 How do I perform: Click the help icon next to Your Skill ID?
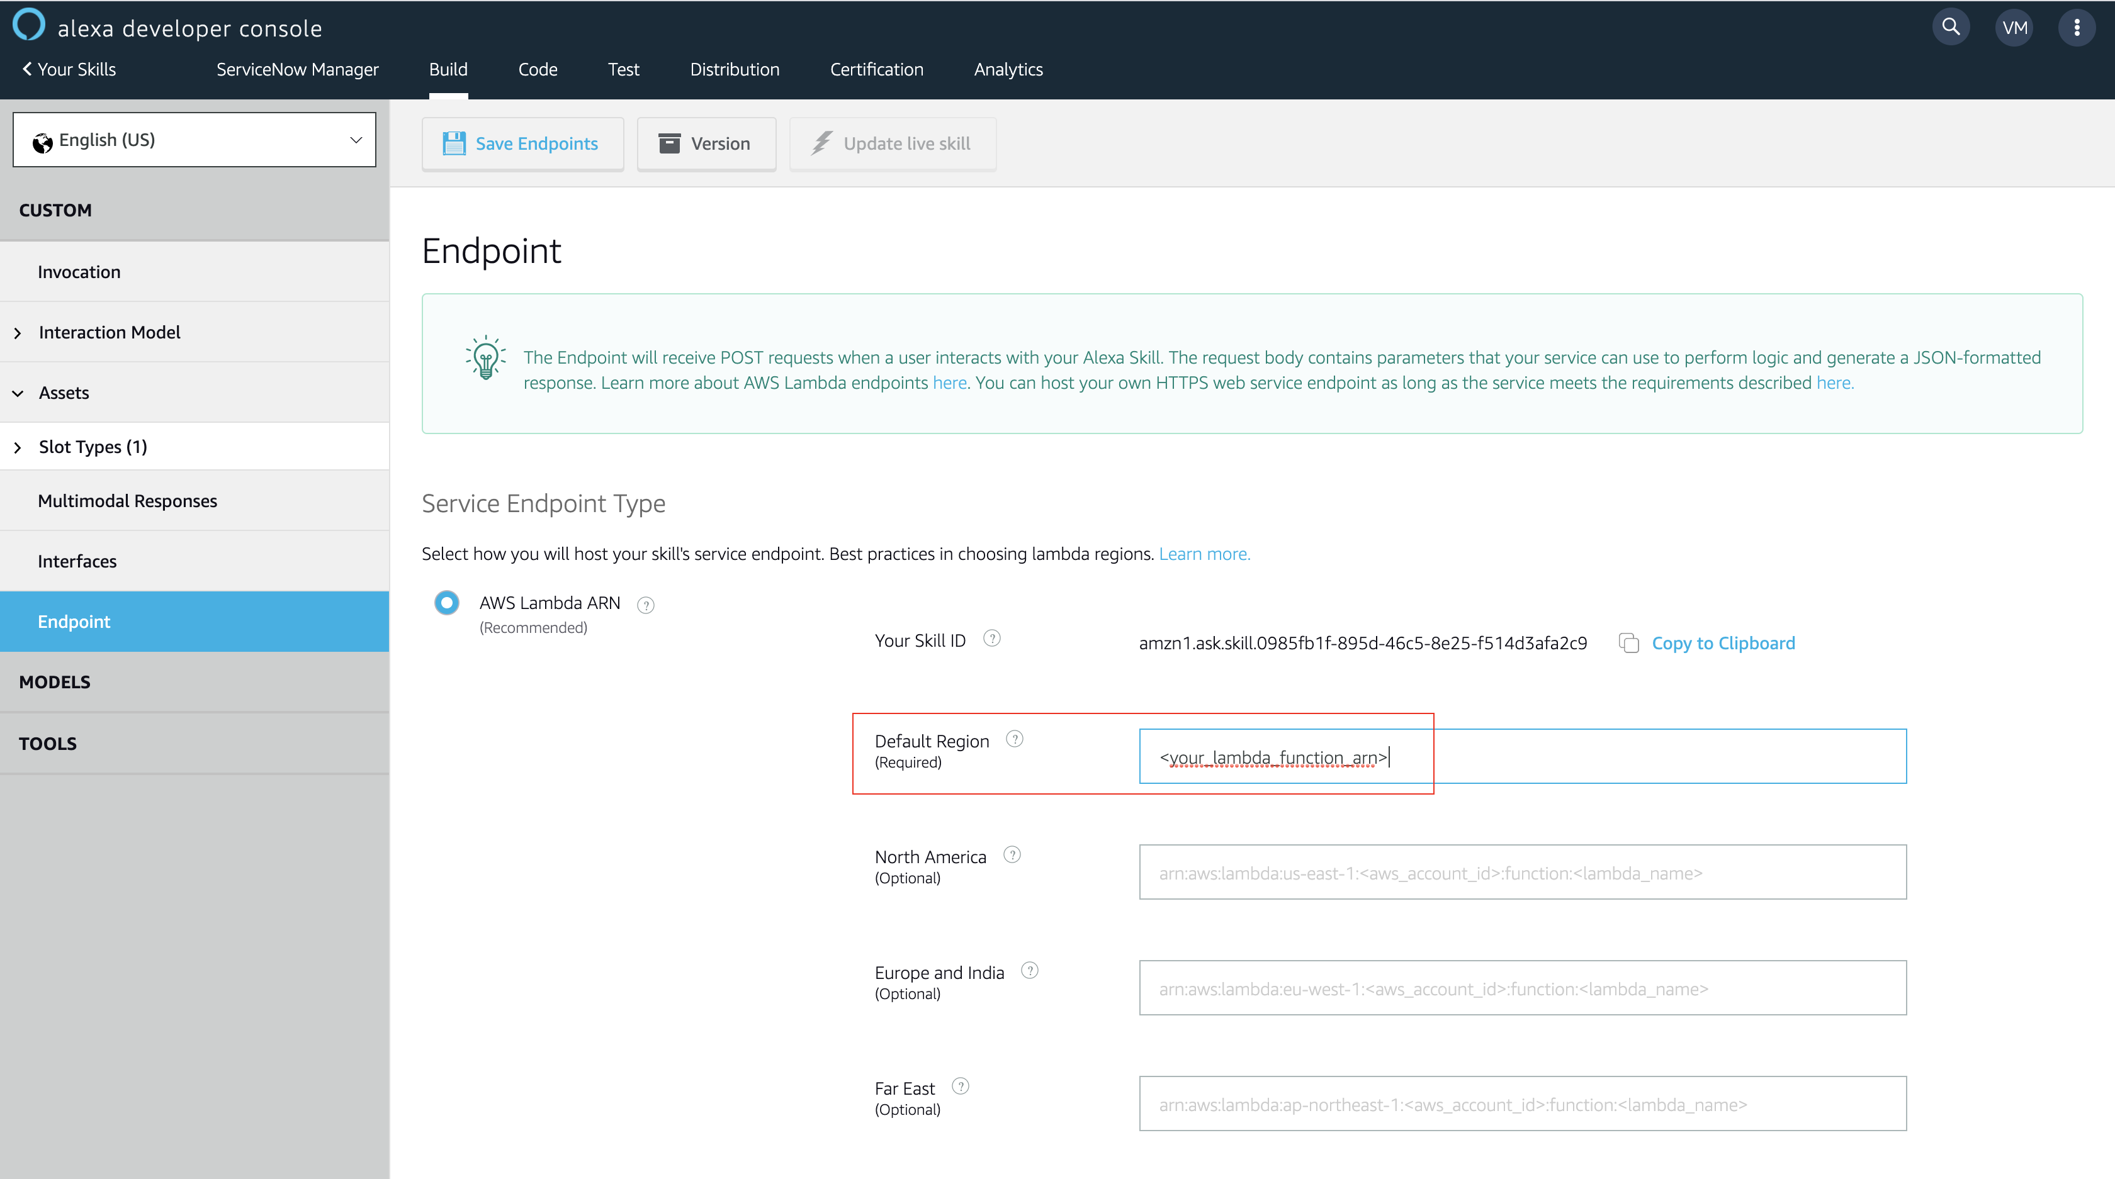pyautogui.click(x=992, y=639)
